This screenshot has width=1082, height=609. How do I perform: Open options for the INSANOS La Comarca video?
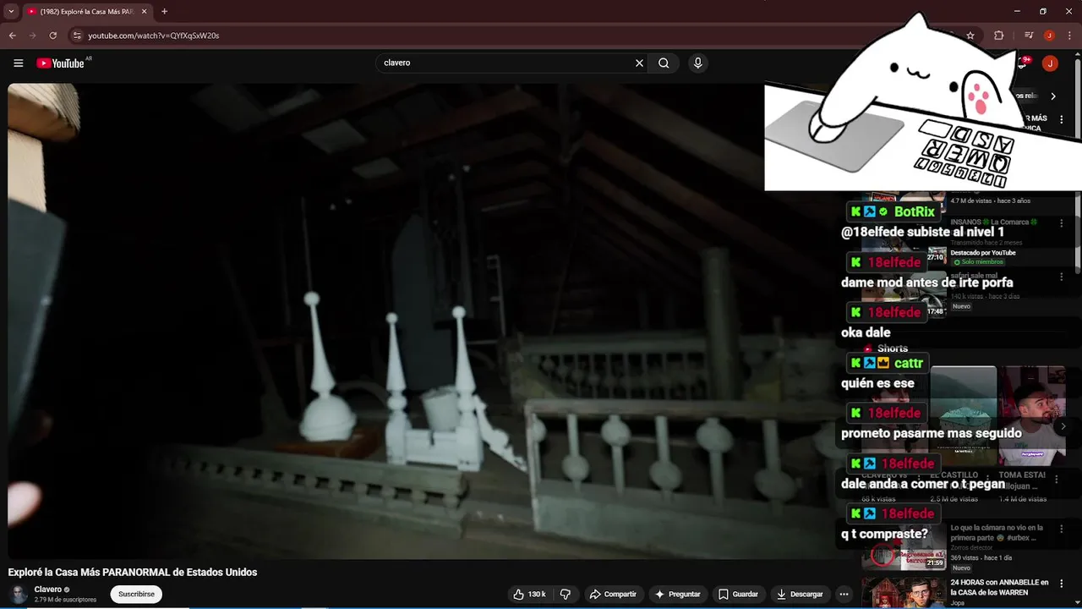pos(1062,225)
